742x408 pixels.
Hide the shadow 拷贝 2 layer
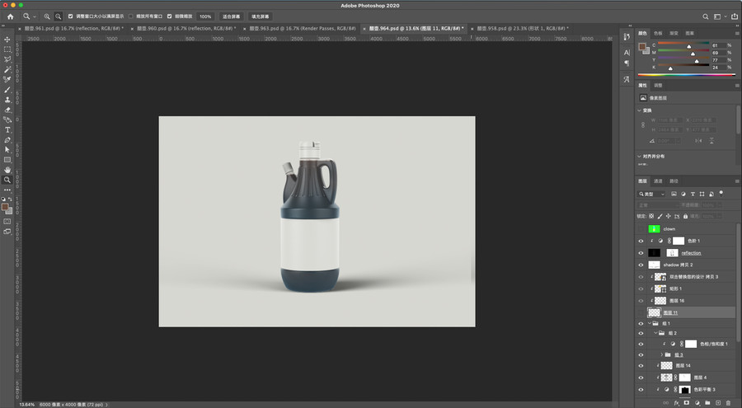pos(641,265)
